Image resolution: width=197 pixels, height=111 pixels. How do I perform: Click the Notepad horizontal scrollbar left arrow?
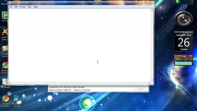[x=10, y=83]
